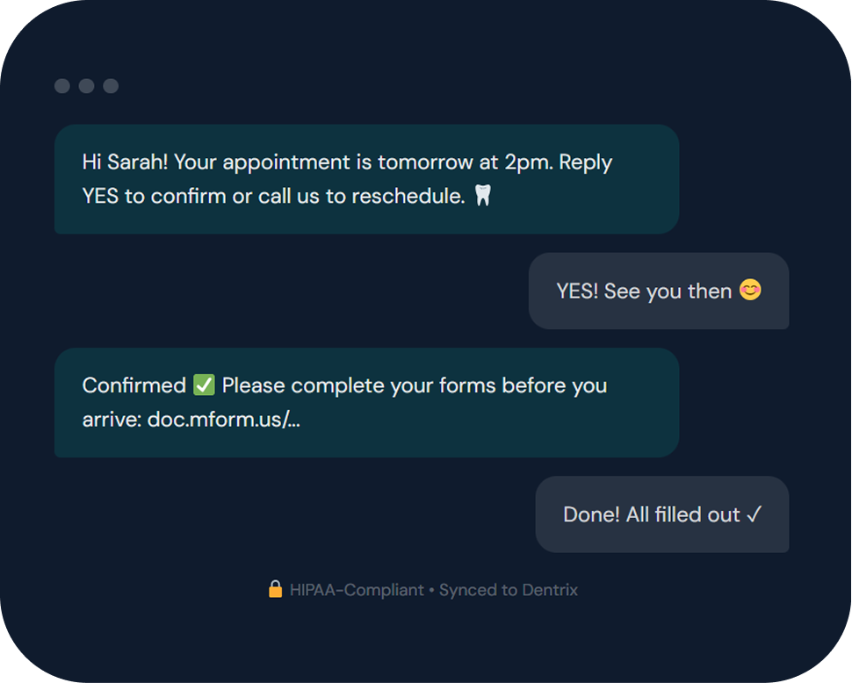Click the green checkmark beside Confirmed

pyautogui.click(x=204, y=385)
